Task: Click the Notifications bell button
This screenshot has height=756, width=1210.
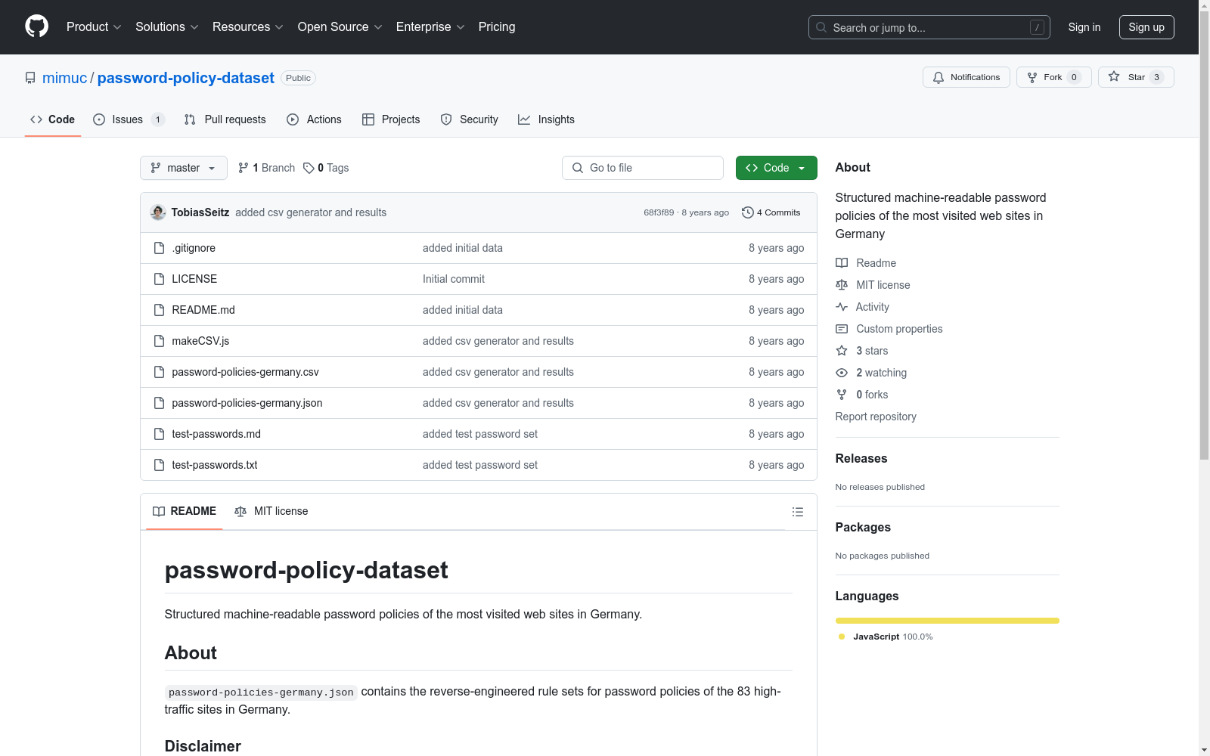Action: tap(966, 77)
